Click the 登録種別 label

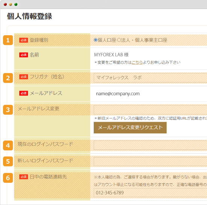(39, 40)
